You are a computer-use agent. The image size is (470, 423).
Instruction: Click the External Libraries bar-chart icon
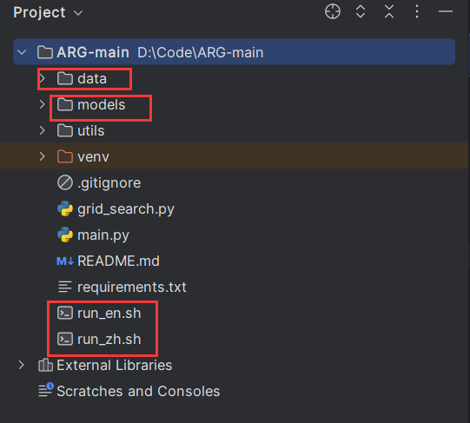45,365
